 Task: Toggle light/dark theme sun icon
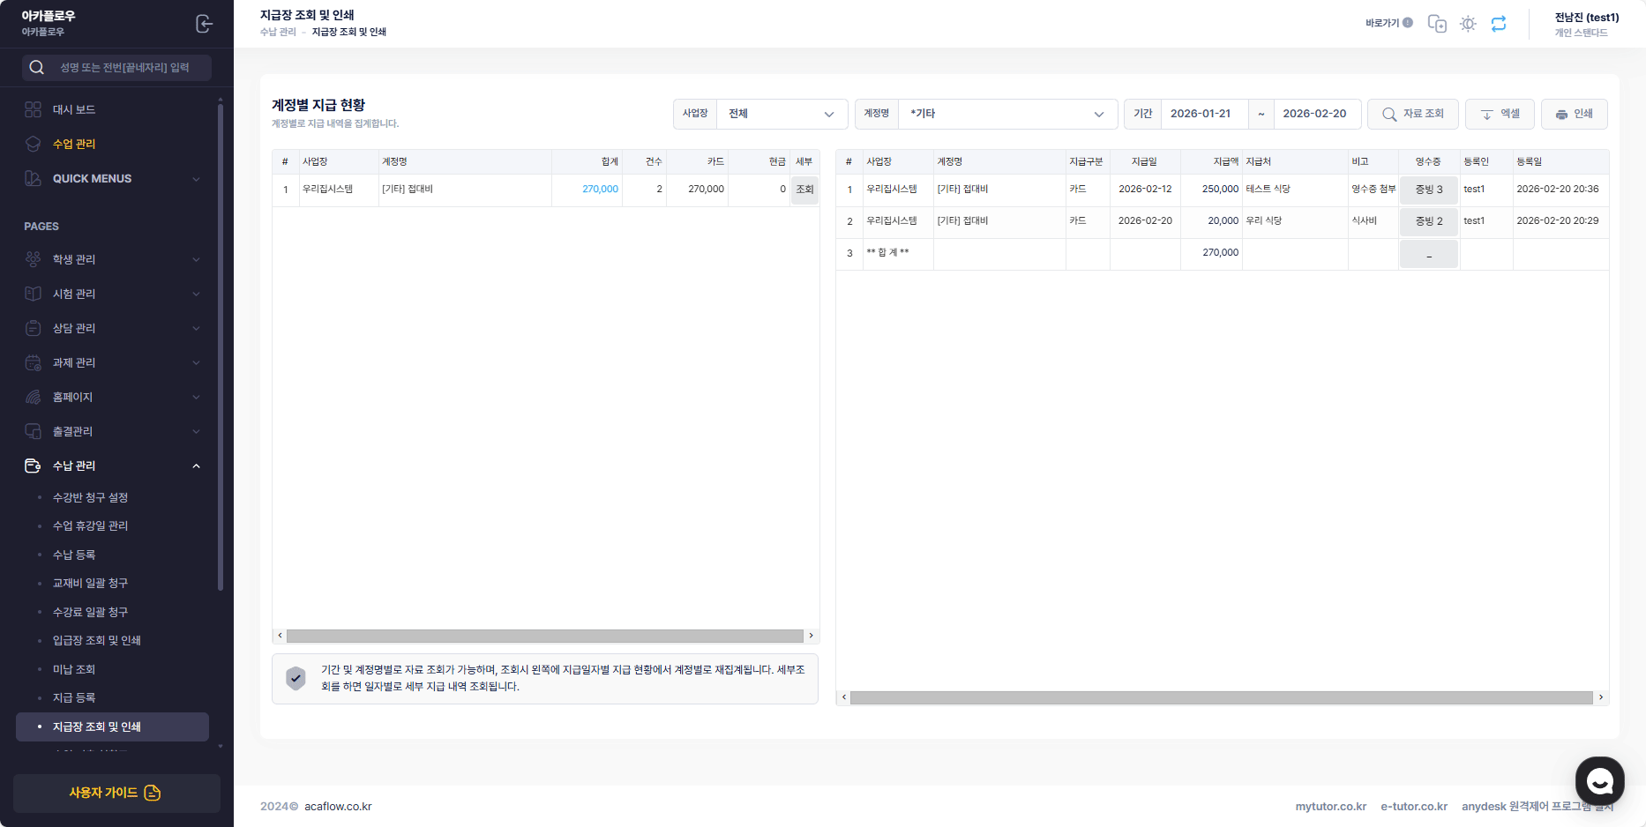1468,24
